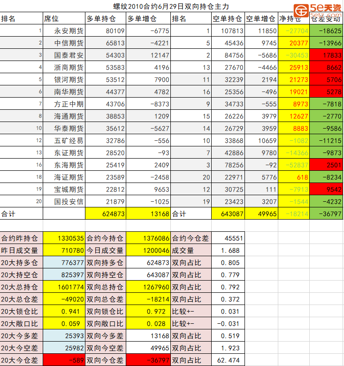Click long change value 12147
Image resolution: width=344 pixels, height=366 pixels.
148,55
